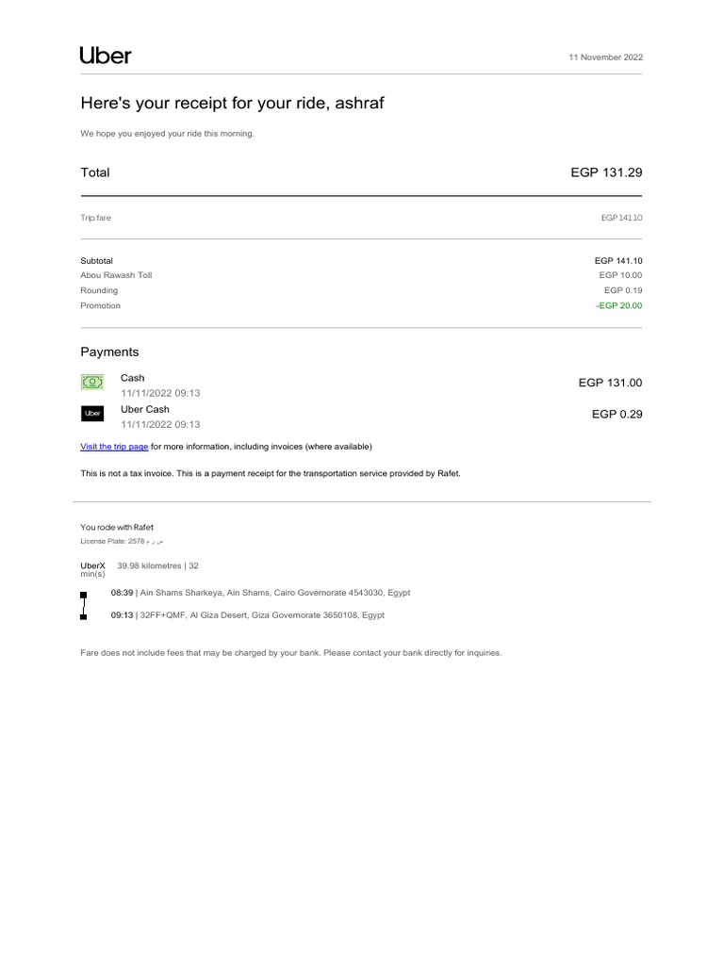Click the drop-off marker at 09:13
The image size is (724, 965).
(84, 616)
